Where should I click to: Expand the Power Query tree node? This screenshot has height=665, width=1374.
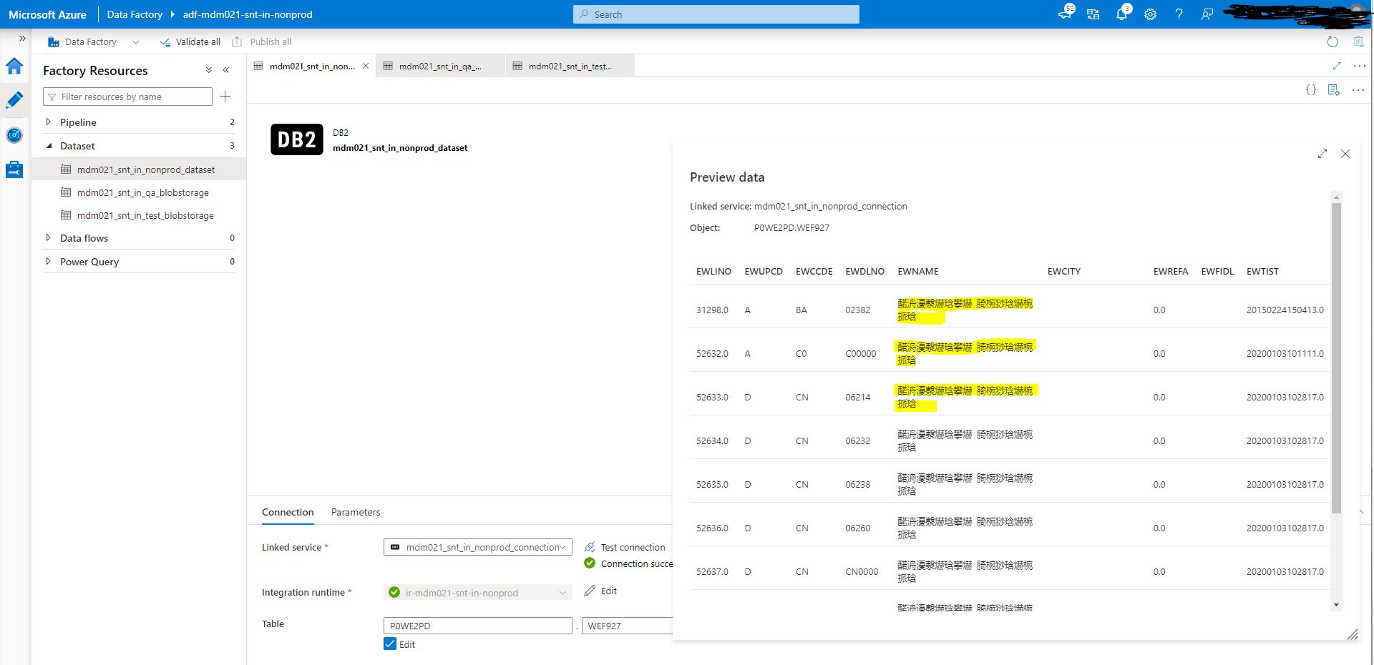point(48,262)
